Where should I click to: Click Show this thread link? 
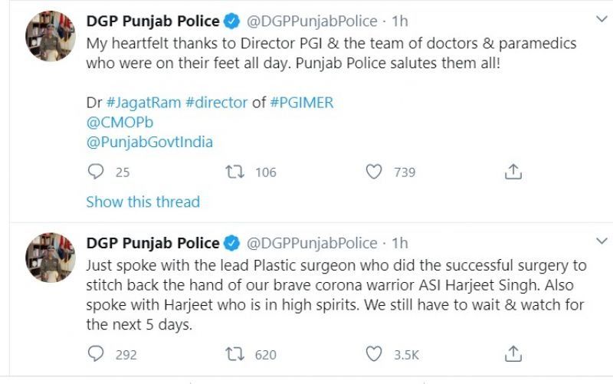coord(143,202)
